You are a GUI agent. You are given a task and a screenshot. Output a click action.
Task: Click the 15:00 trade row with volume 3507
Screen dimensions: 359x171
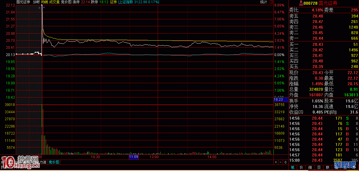(x=324, y=160)
